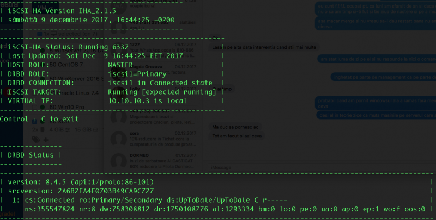Click the 'Control + C to exit' terminal line

[39, 118]
